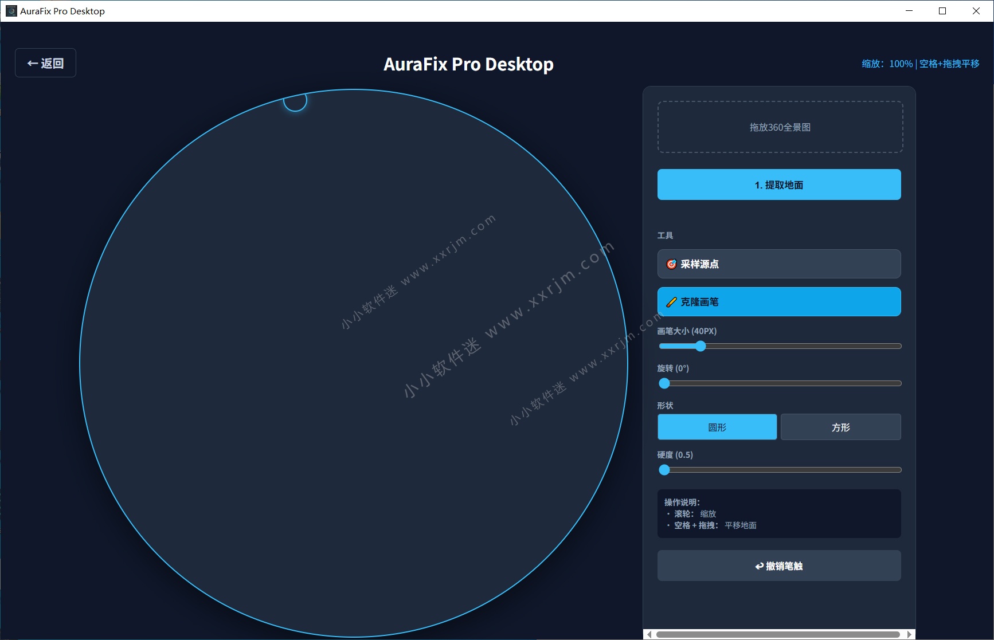Toggle the 克隆画笔 tool off

[x=778, y=302]
